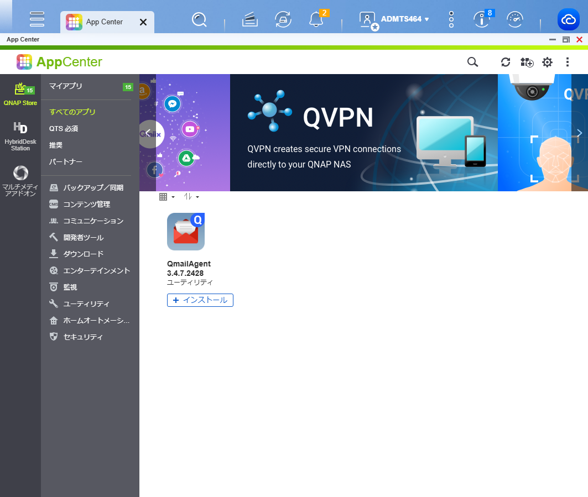Viewport: 588px width, 497px height.
Task: Click the Install Manually icon
Action: point(527,62)
